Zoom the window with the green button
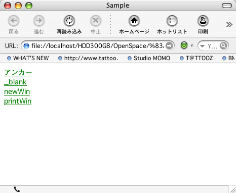236x193 pixels. (x=29, y=6)
